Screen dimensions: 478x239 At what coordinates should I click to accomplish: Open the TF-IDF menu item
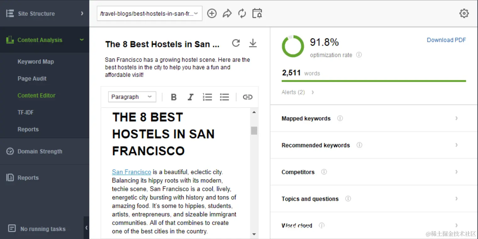pyautogui.click(x=25, y=112)
